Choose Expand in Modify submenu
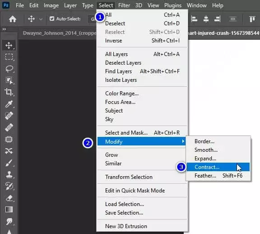 [218, 159]
